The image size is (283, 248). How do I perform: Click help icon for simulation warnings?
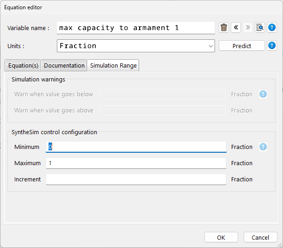263,94
